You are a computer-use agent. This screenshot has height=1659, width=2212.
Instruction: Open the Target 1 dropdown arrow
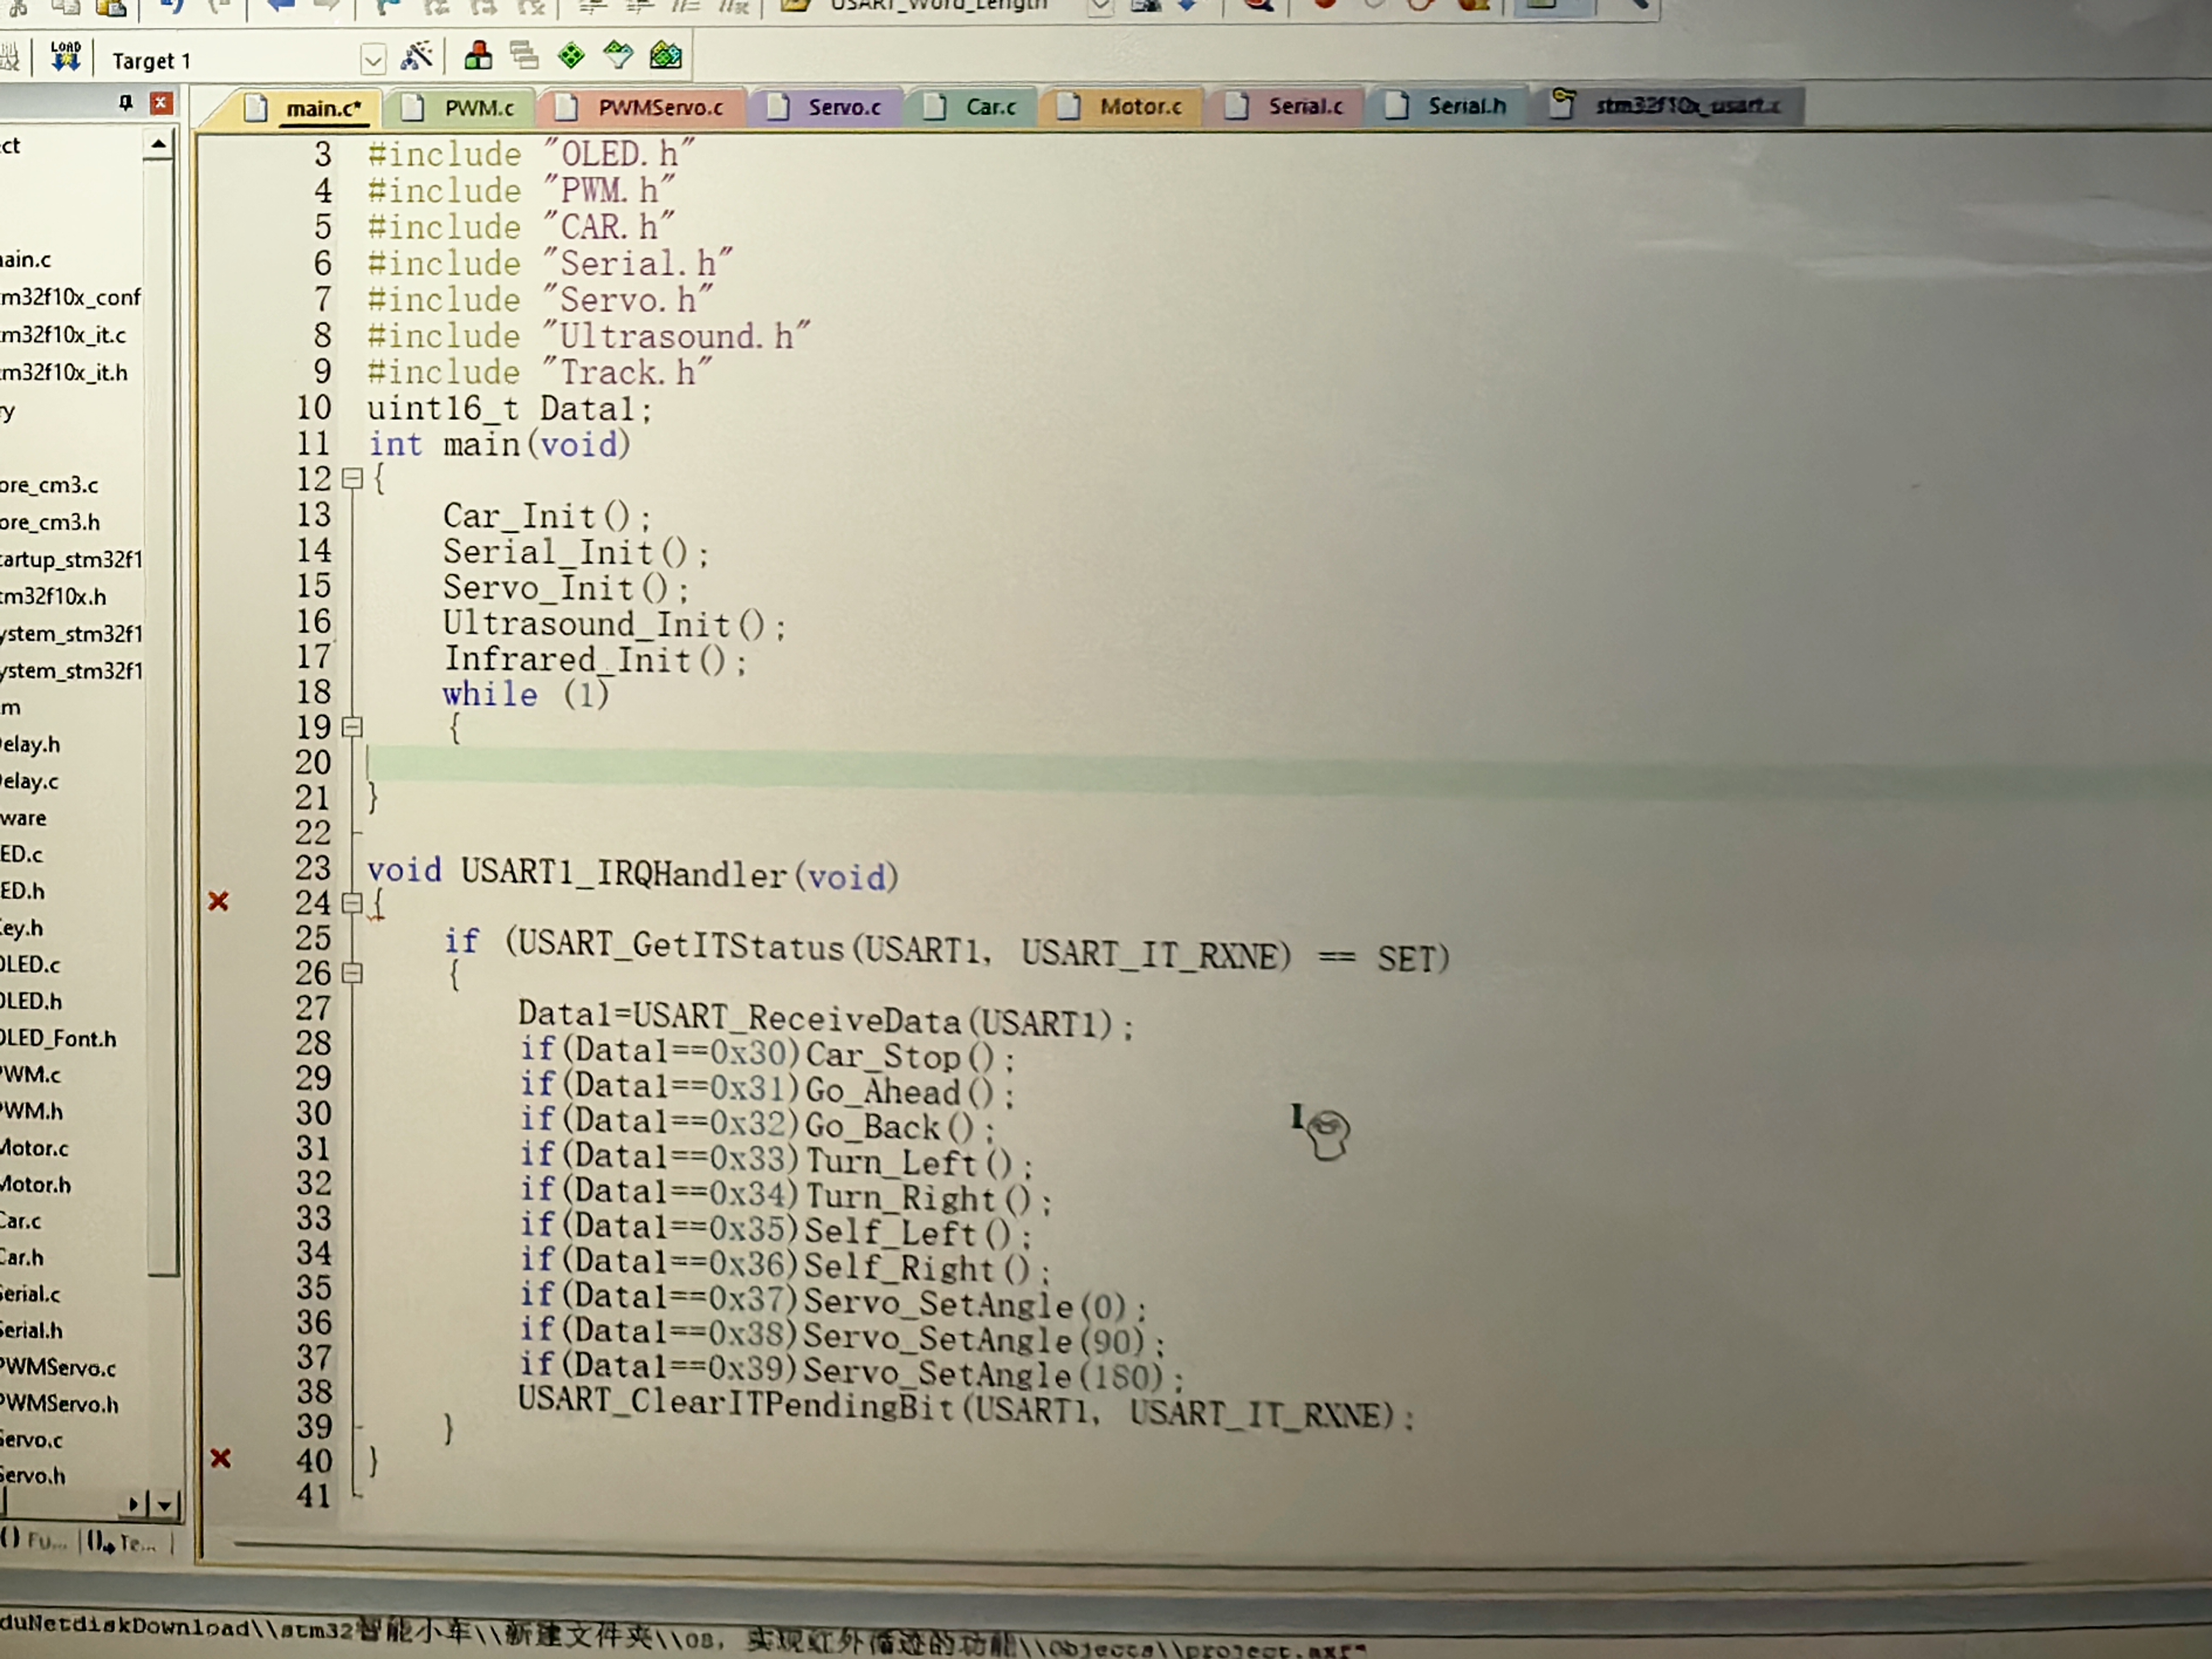pyautogui.click(x=373, y=61)
